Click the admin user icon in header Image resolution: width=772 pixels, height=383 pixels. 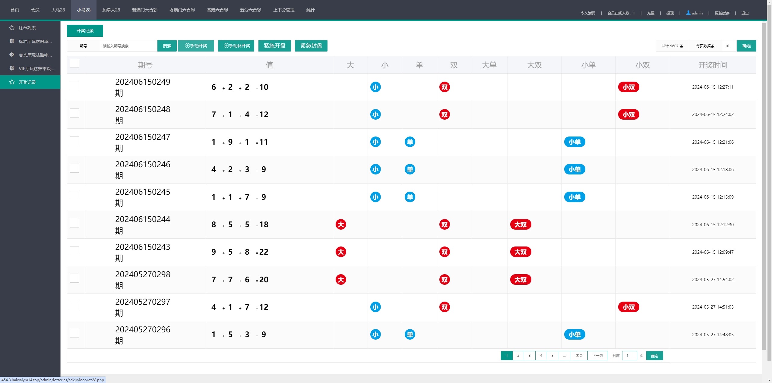[x=688, y=13]
